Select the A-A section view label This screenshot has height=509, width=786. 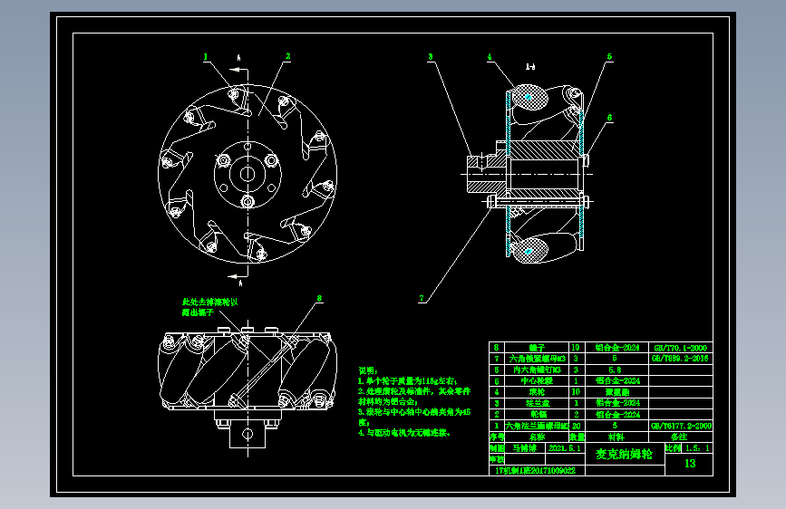[x=530, y=67]
